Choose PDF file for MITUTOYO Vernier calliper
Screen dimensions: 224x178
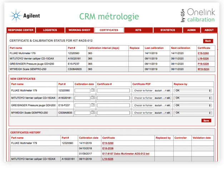tap(143, 98)
